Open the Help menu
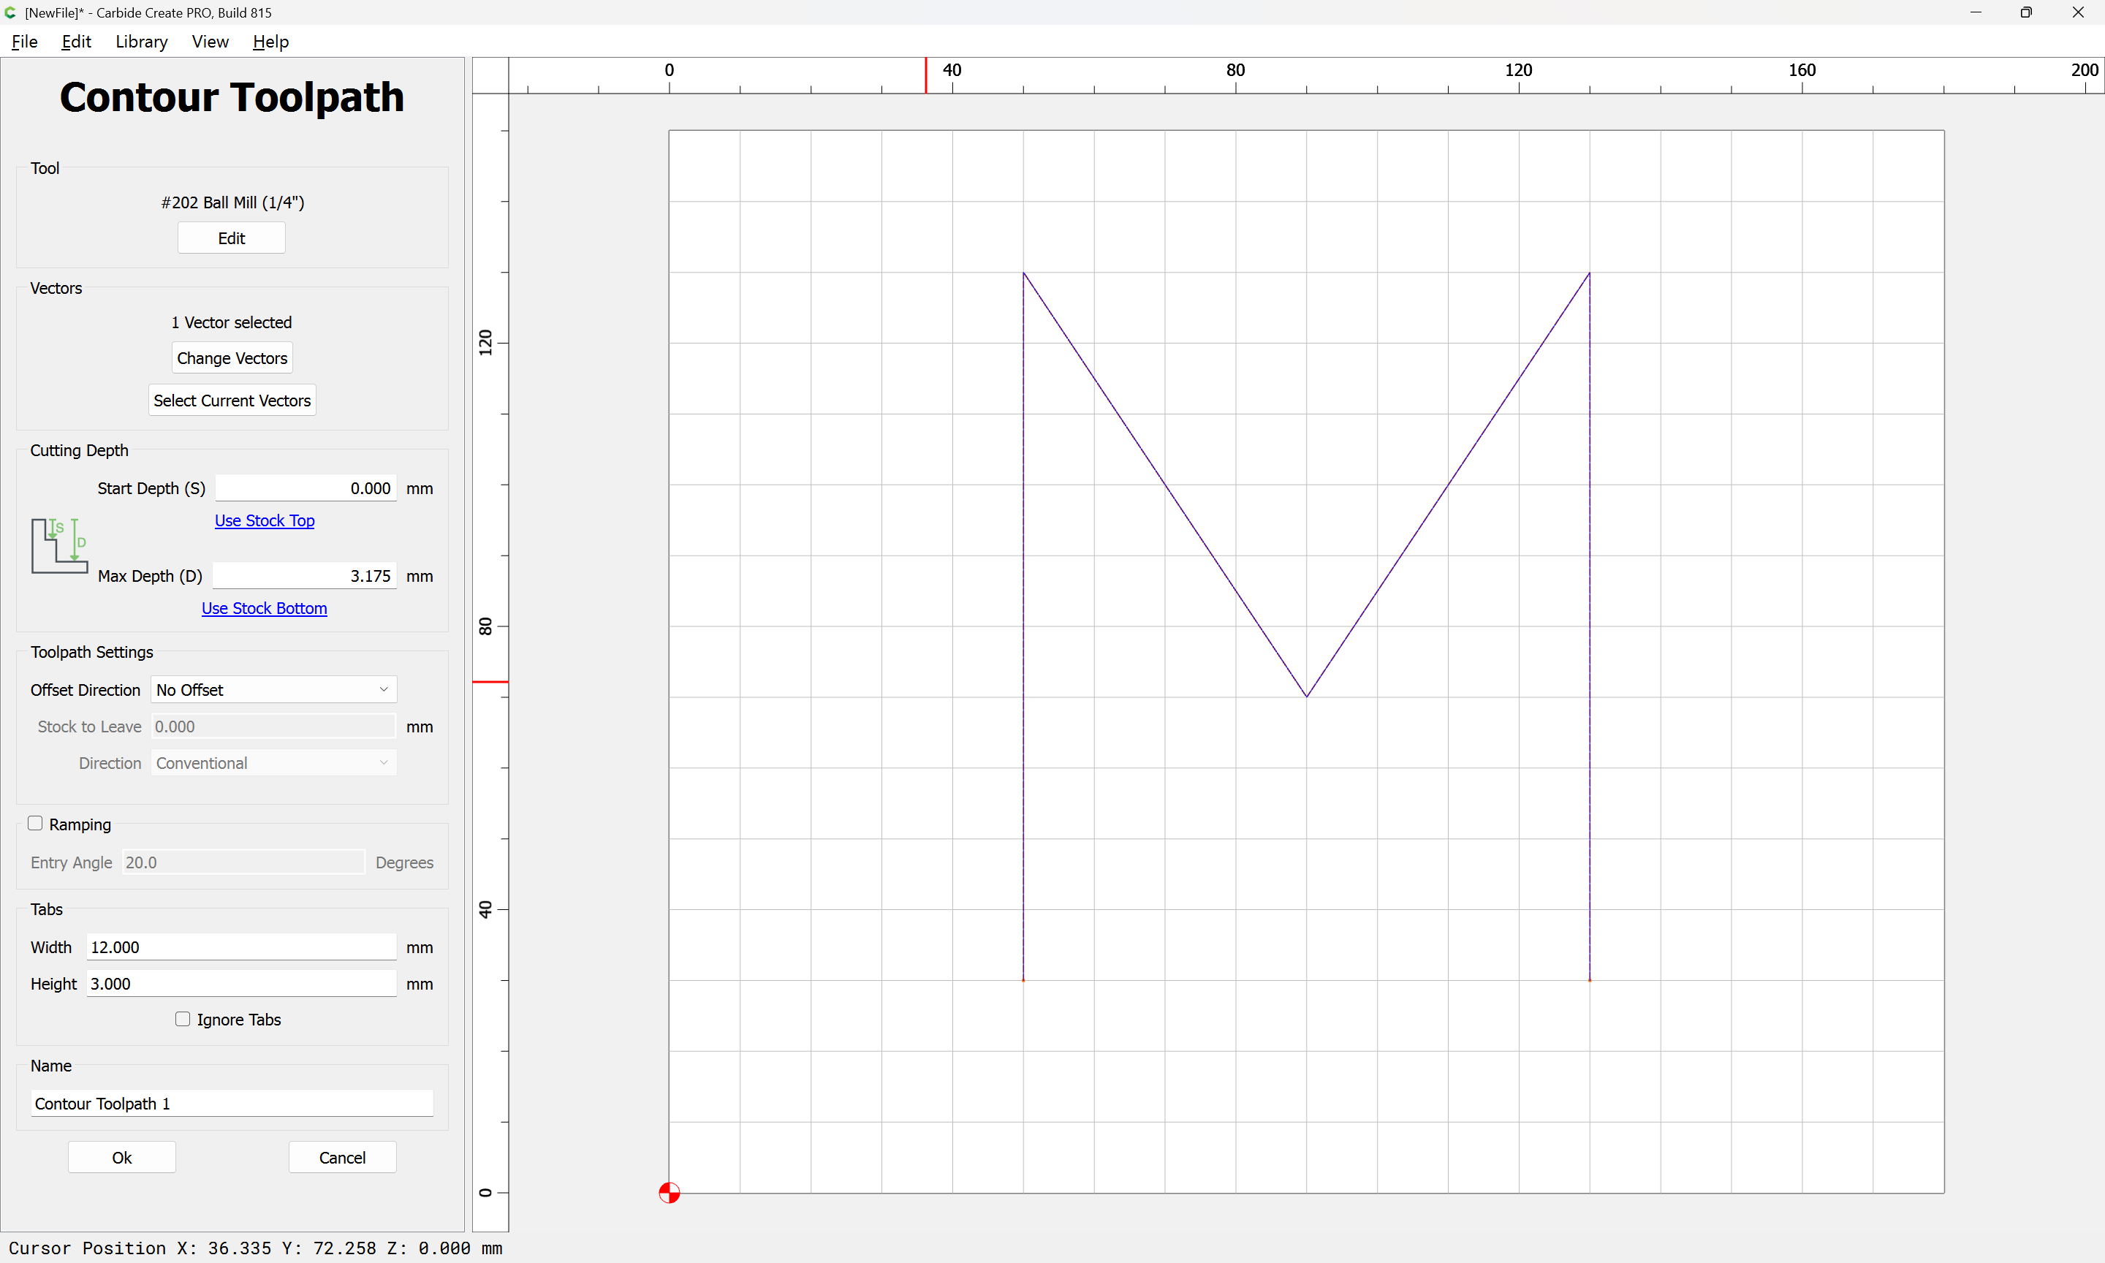 270,42
